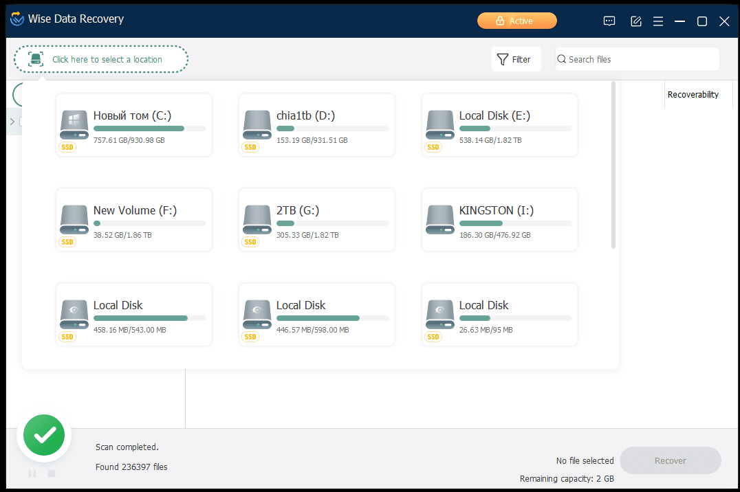Expand the tree chevron at left edge
Screen dimensions: 740x492
(x=12, y=122)
